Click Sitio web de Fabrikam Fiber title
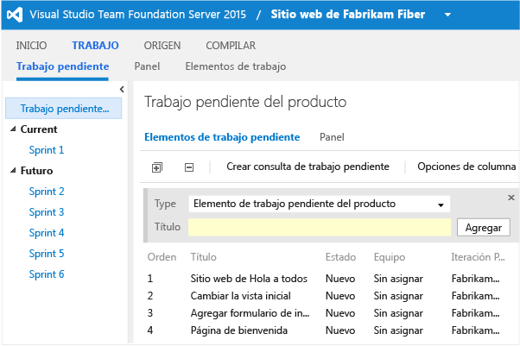 click(x=347, y=15)
